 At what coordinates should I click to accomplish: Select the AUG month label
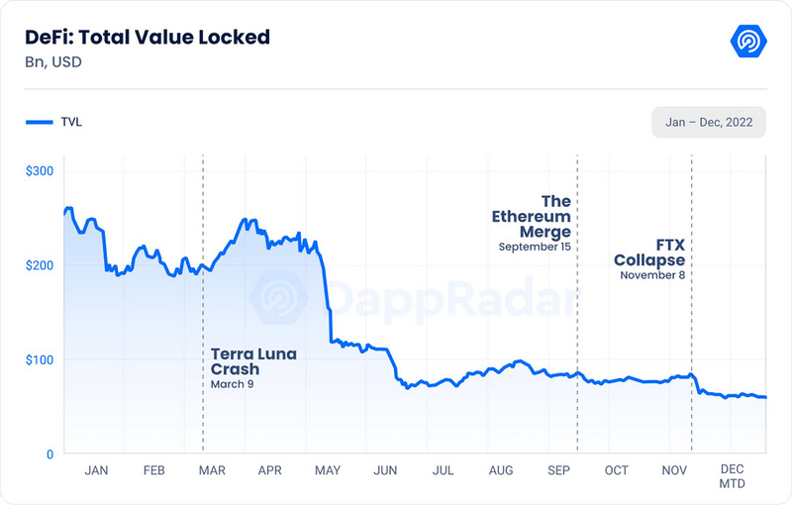point(501,470)
